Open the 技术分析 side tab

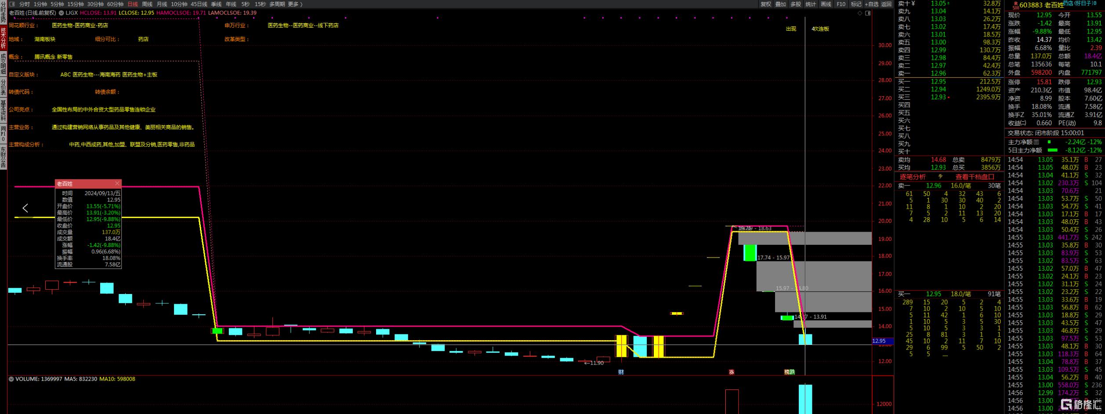3,38
